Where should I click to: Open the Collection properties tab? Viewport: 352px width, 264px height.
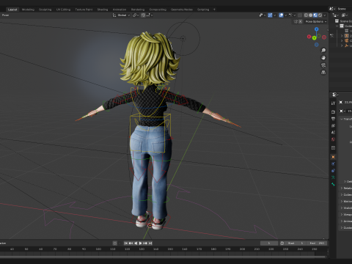(333, 148)
